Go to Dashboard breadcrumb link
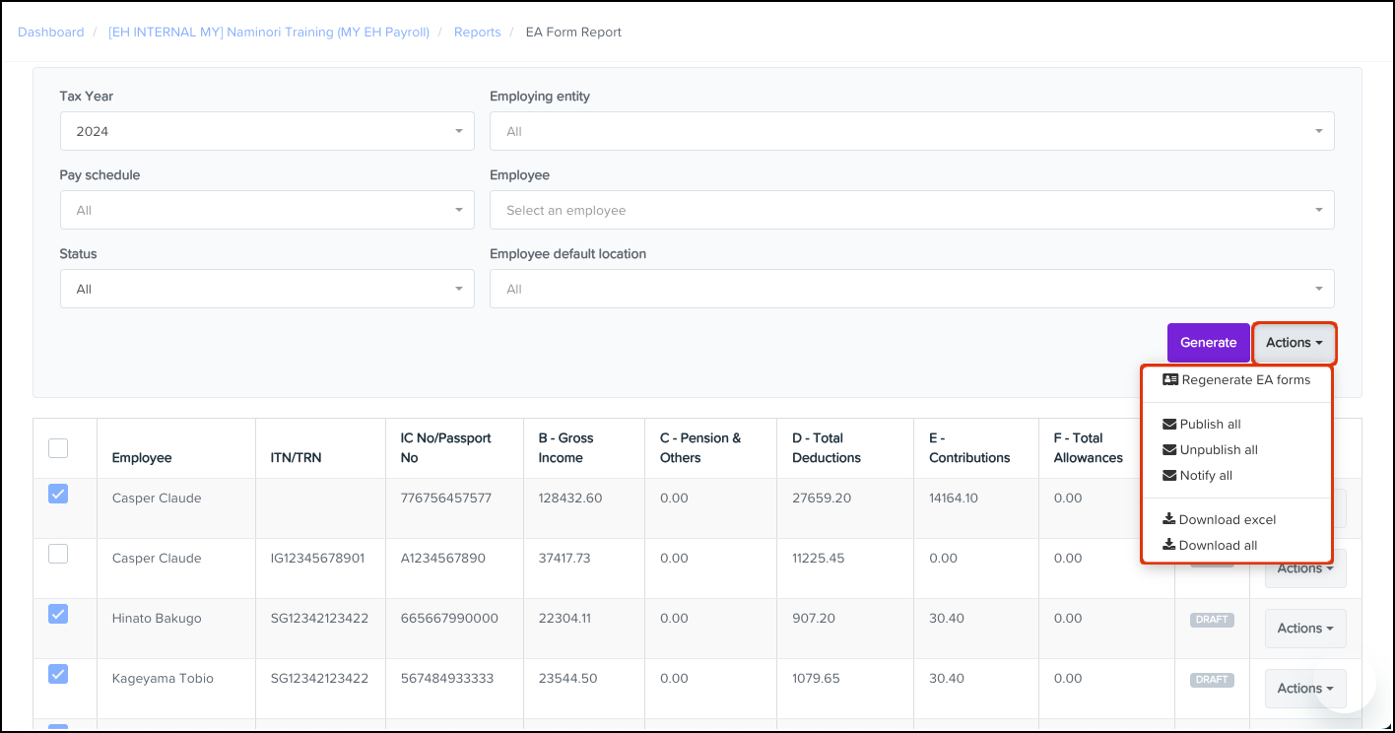This screenshot has height=733, width=1395. (51, 33)
